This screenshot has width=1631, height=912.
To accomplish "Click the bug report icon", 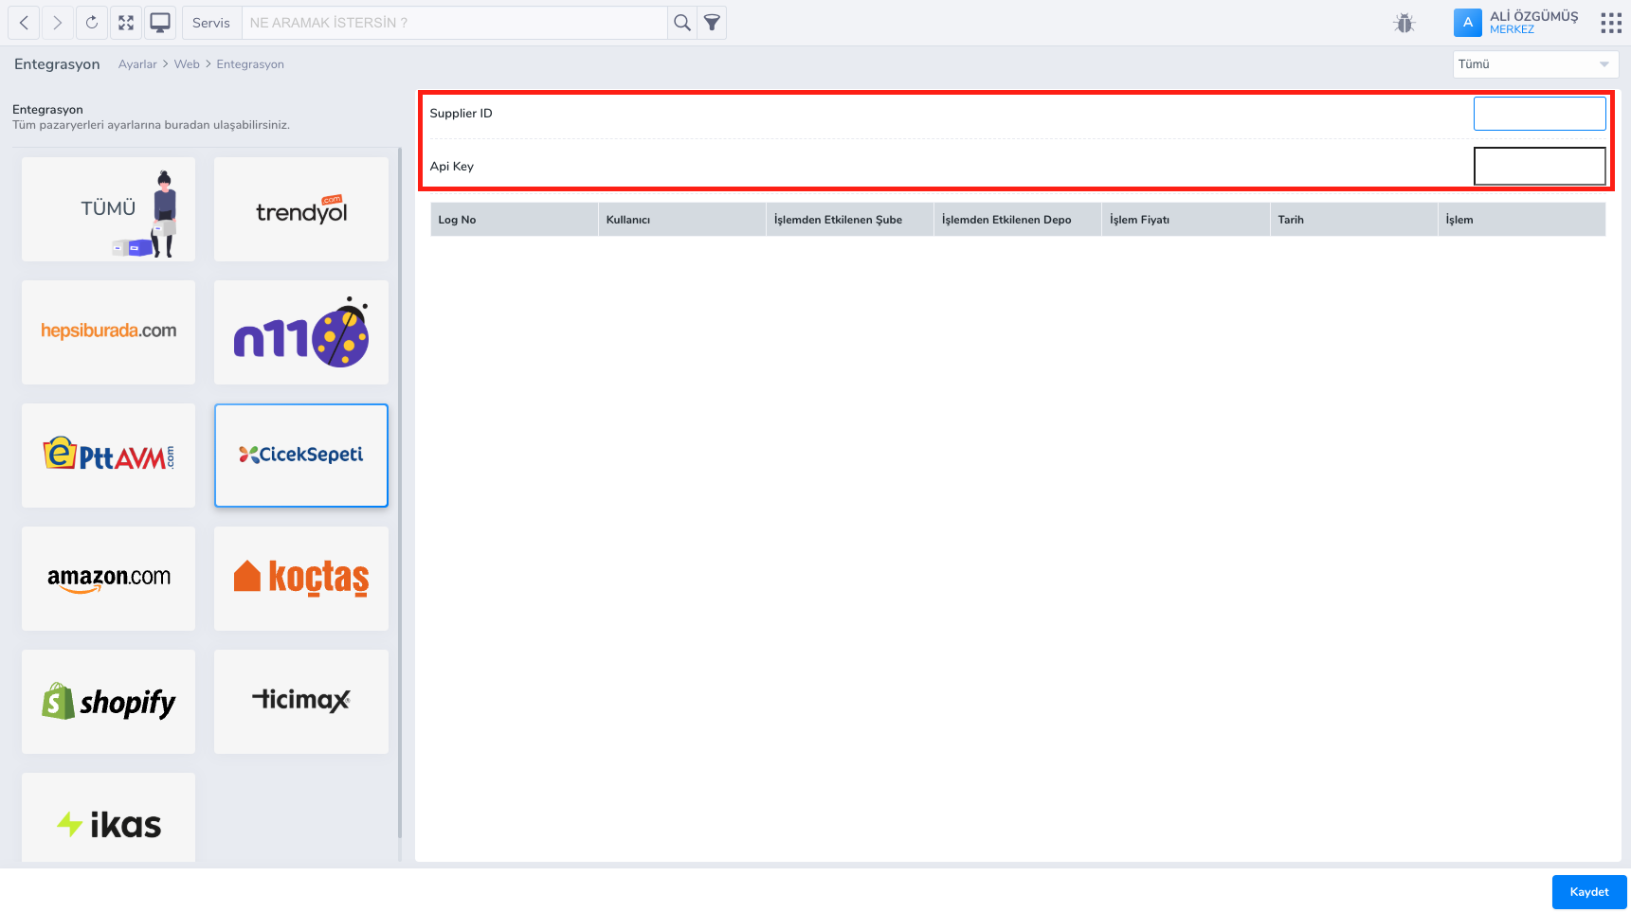I will 1404,23.
